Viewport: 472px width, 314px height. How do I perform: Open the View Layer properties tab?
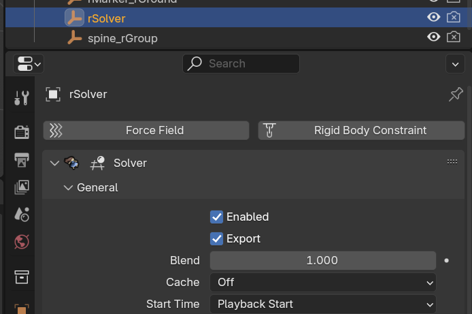click(22, 187)
